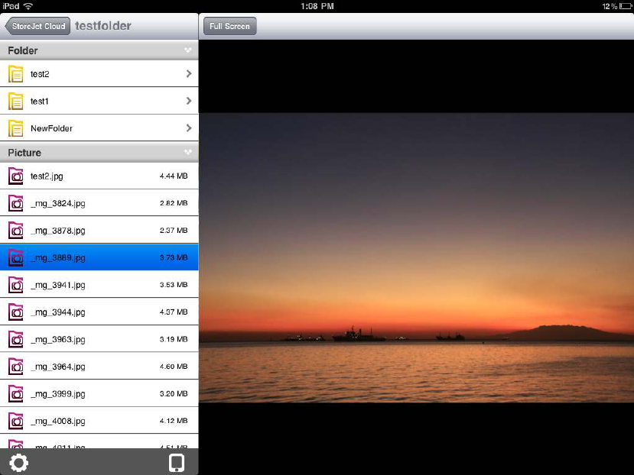View the photo in Full Screen
The image size is (634, 475).
click(x=229, y=26)
